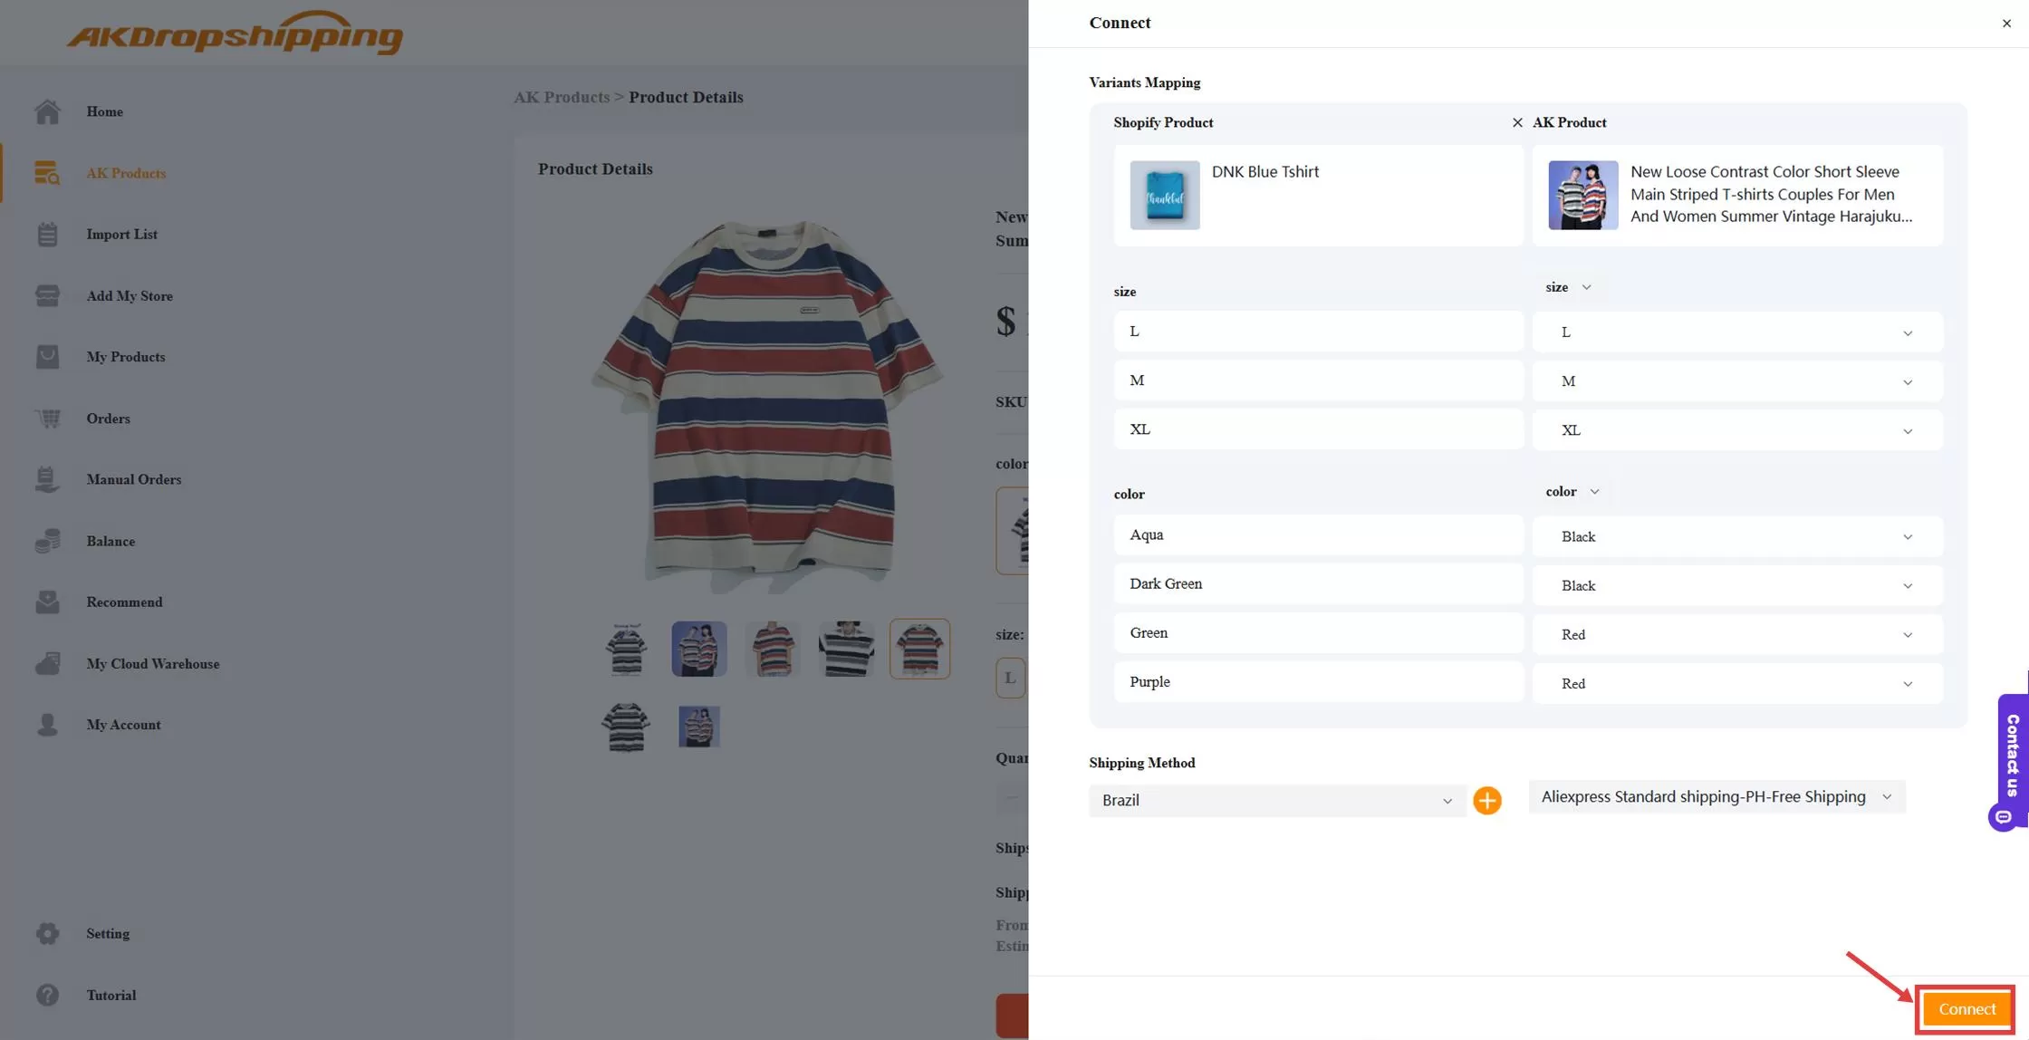
Task: Open the Orders cart icon
Action: [x=47, y=418]
